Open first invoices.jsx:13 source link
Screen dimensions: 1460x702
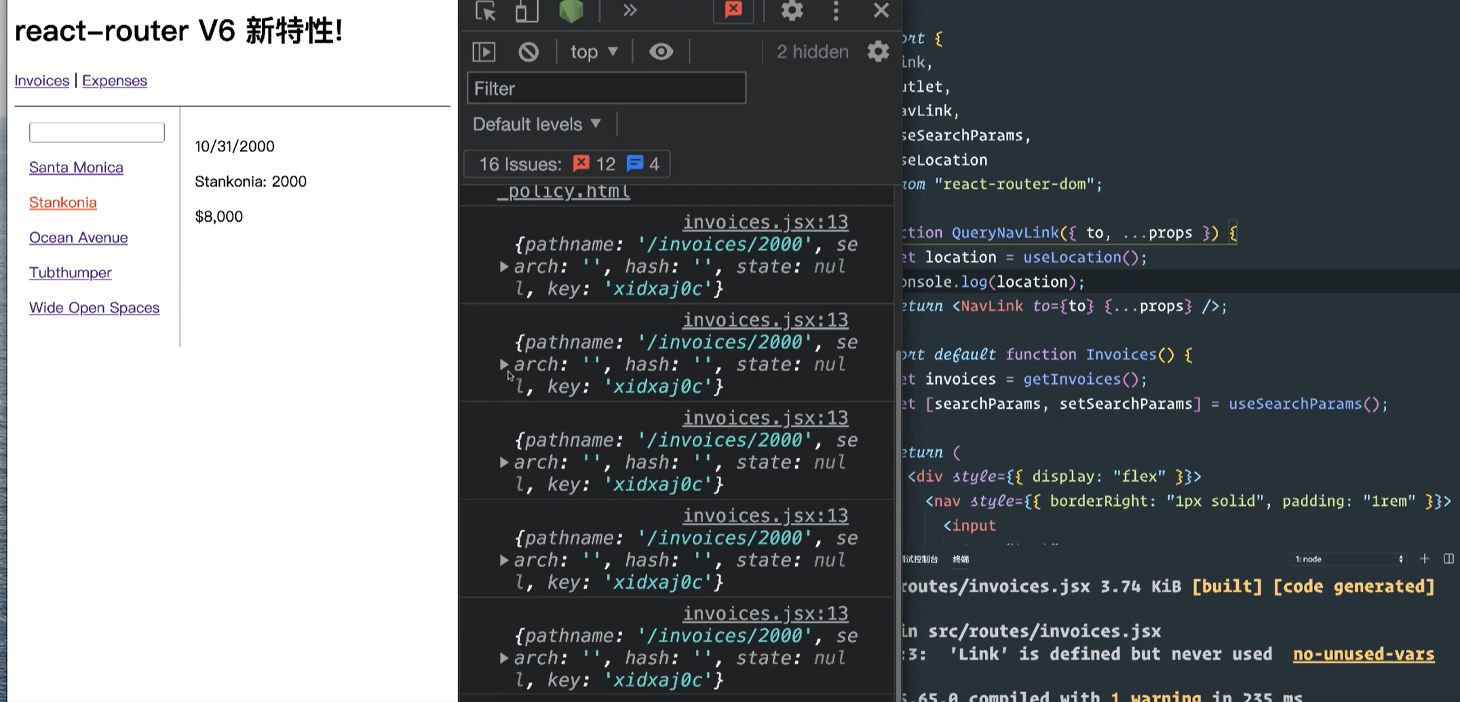coord(765,222)
